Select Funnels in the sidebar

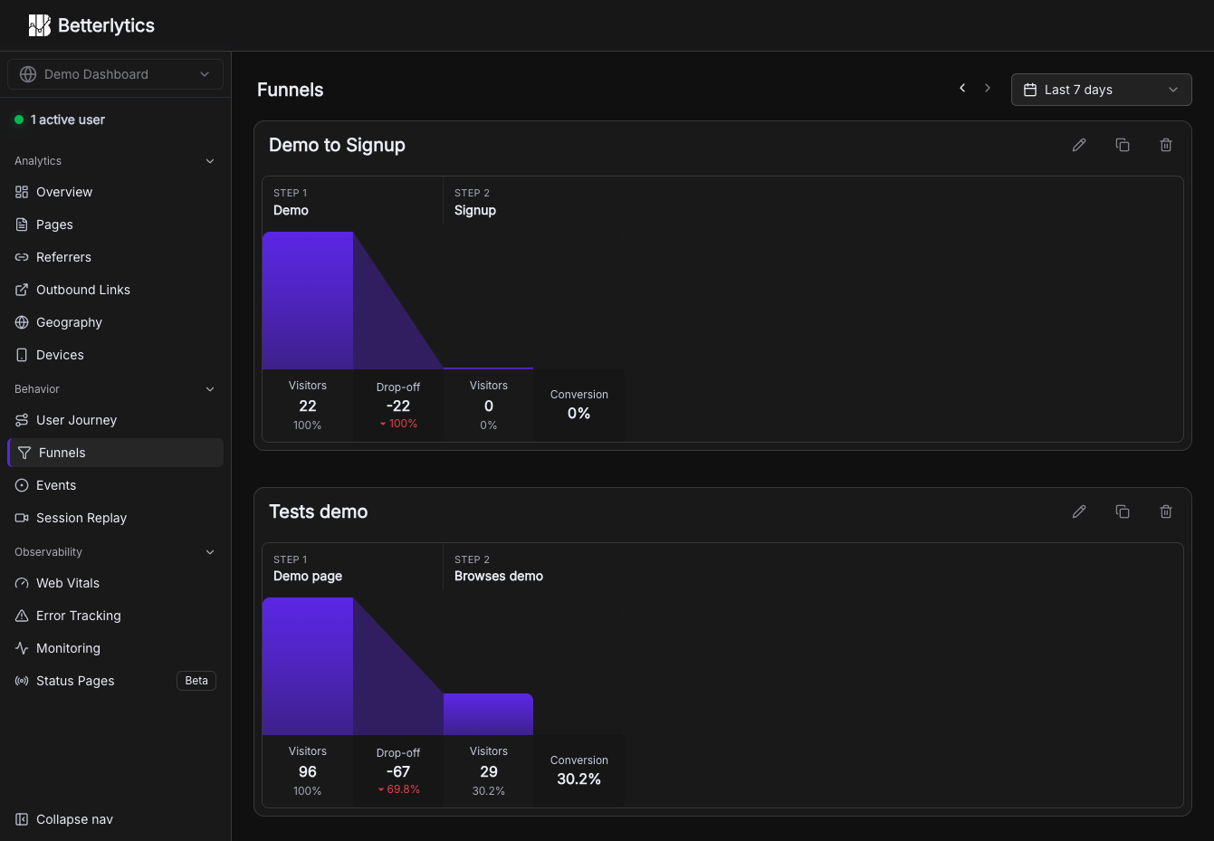point(115,453)
